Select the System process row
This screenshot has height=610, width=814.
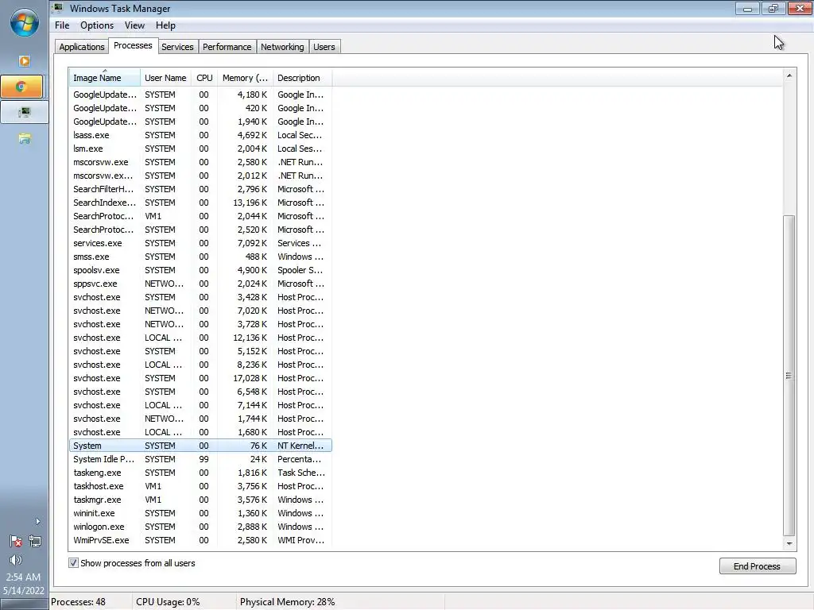(x=200, y=446)
